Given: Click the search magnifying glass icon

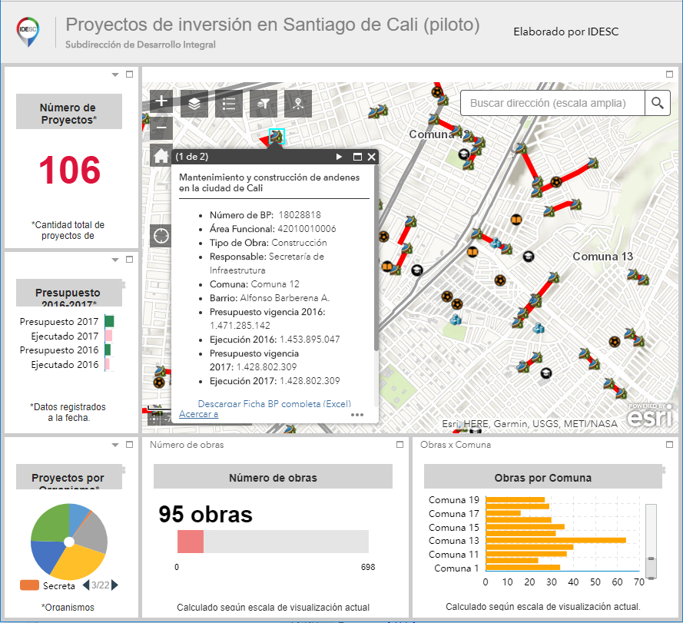Looking at the screenshot, I should coord(658,102).
